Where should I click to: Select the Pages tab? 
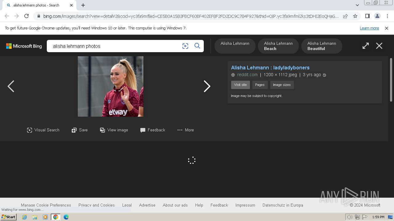tap(260, 85)
